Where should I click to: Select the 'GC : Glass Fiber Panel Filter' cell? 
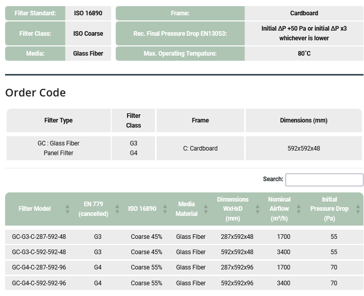point(59,148)
